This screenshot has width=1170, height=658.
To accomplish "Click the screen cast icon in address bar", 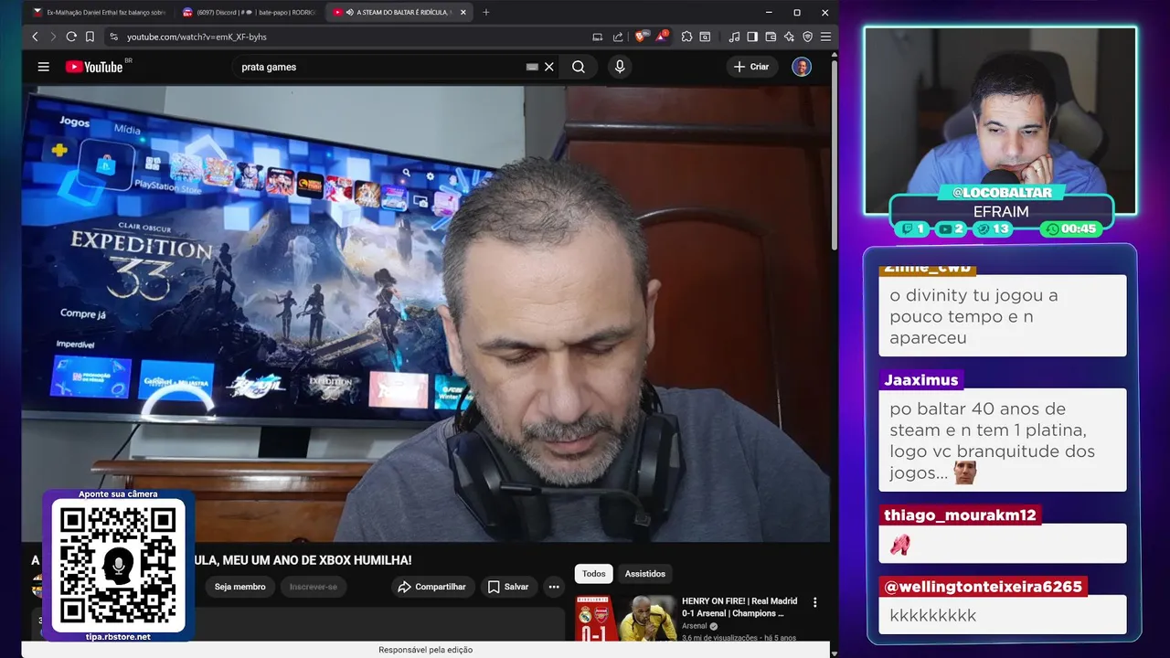I will (598, 37).
